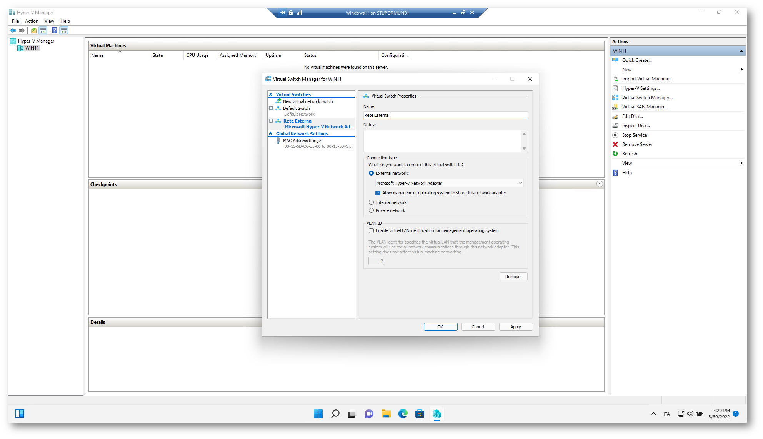Click inside the Notes text area
Image resolution: width=763 pixels, height=439 pixels.
click(442, 141)
